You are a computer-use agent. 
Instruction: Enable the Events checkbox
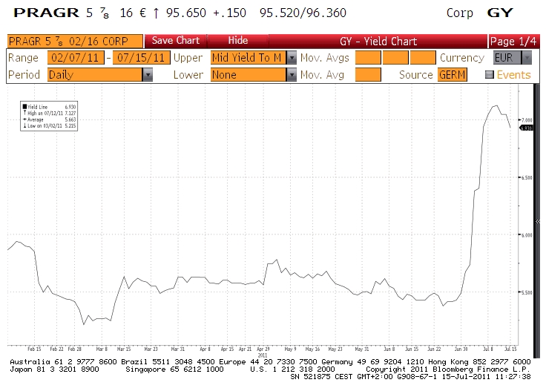click(x=489, y=75)
